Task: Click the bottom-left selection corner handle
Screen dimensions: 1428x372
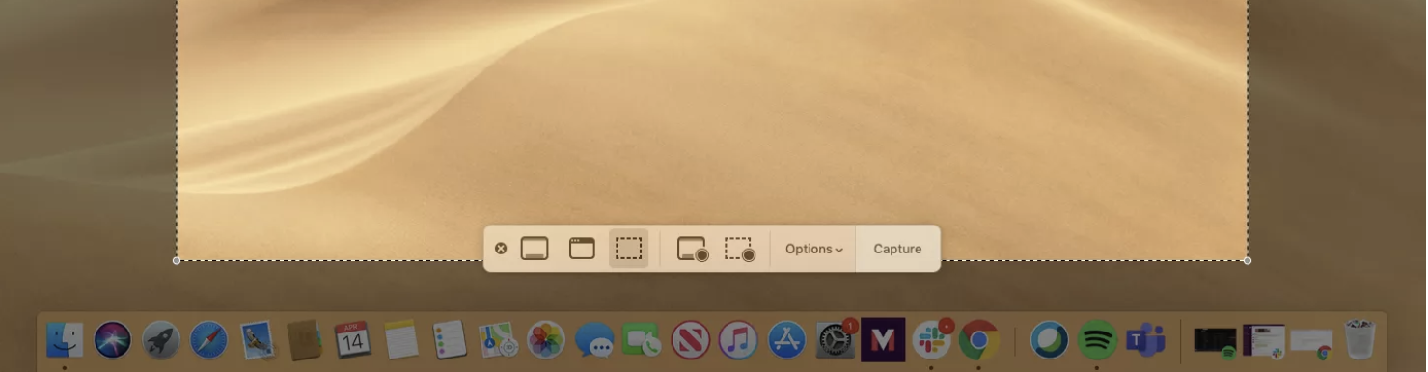Action: (177, 260)
